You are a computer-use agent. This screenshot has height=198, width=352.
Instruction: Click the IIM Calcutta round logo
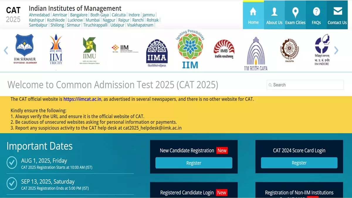(x=289, y=50)
